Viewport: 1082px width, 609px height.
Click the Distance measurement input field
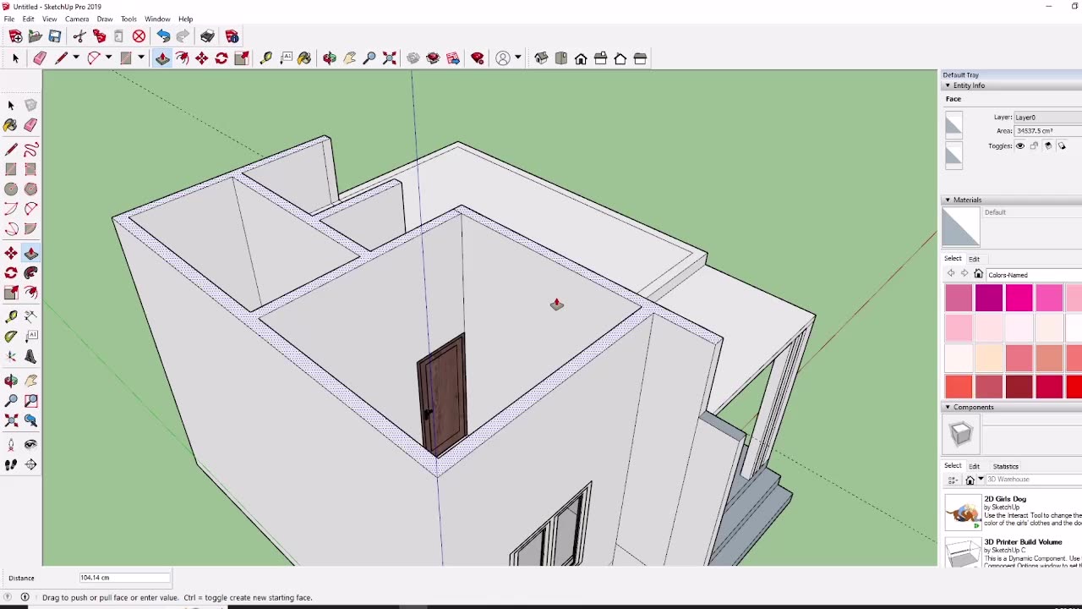coord(124,578)
